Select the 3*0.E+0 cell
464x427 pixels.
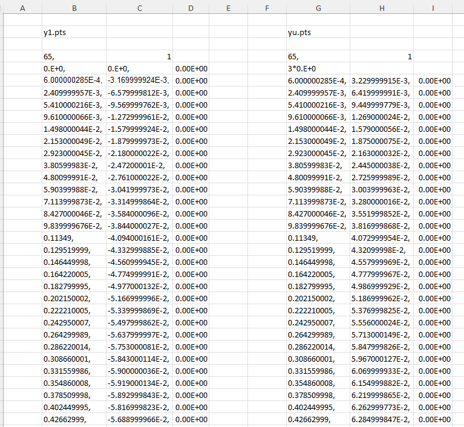pyautogui.click(x=318, y=69)
